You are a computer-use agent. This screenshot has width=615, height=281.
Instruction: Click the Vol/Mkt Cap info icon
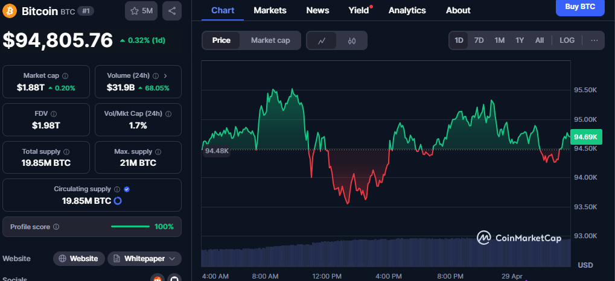tap(168, 113)
